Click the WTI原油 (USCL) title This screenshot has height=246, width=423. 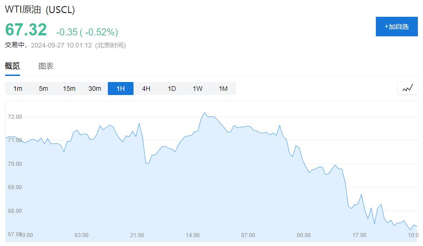point(40,10)
